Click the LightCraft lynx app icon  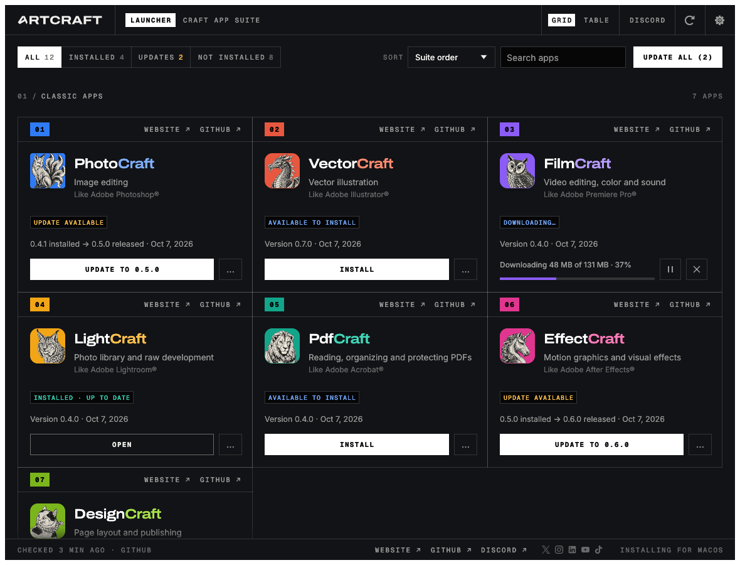[x=48, y=346]
